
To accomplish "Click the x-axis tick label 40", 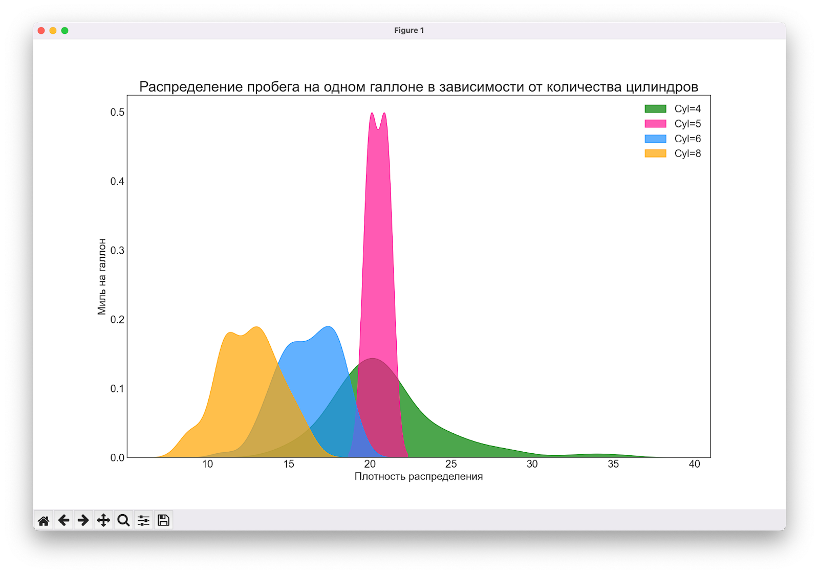I will coord(694,464).
